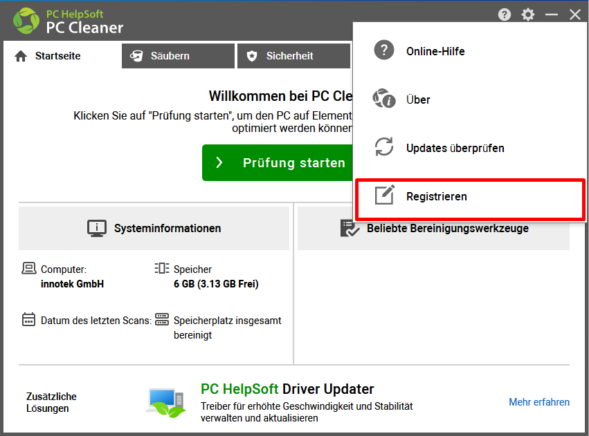Select Updates überprüfen menu entry
The width and height of the screenshot is (589, 436).
pos(469,147)
